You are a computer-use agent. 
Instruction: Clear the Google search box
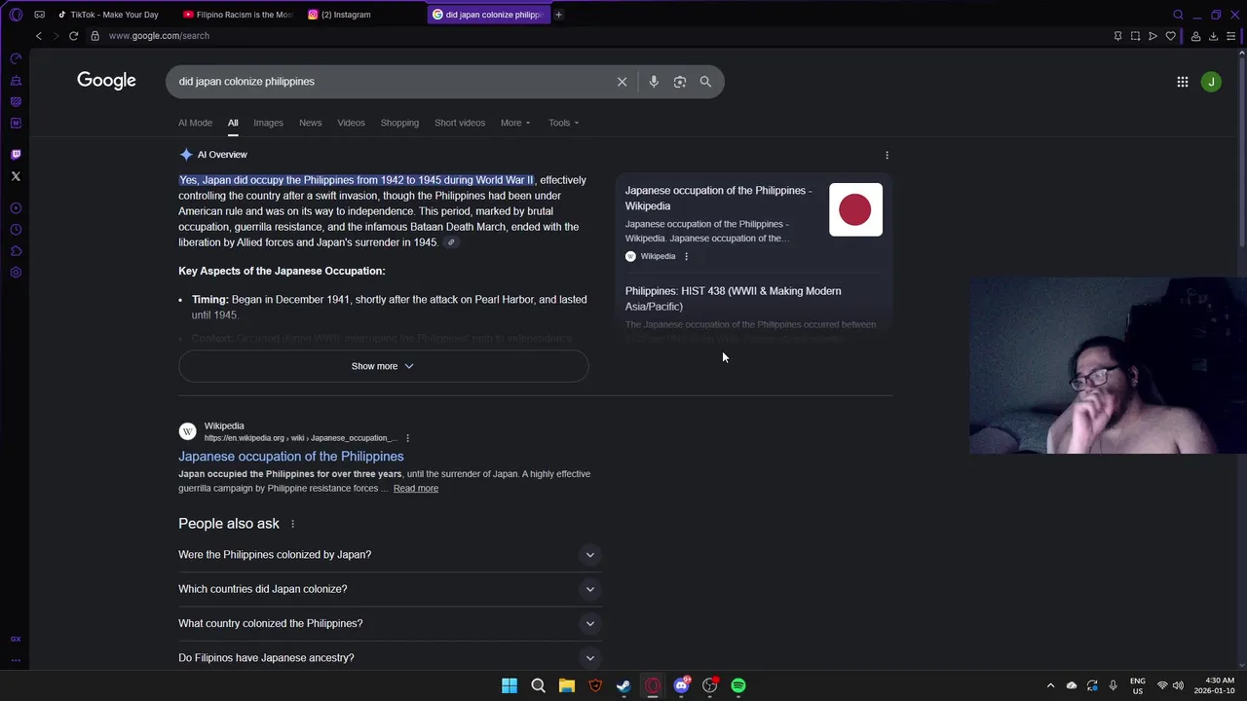(x=622, y=82)
